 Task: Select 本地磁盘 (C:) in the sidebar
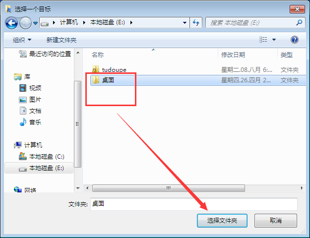[42, 157]
